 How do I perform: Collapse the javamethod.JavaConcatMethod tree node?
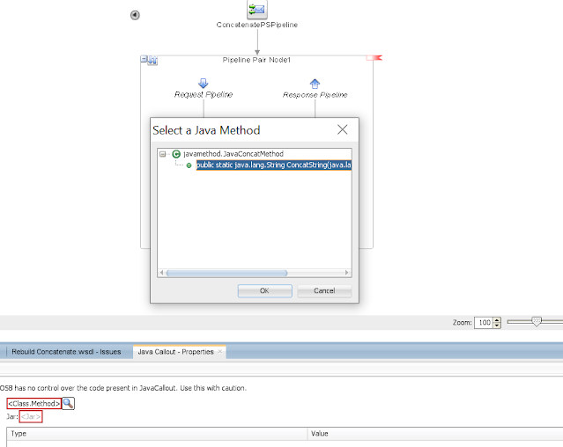pos(162,154)
